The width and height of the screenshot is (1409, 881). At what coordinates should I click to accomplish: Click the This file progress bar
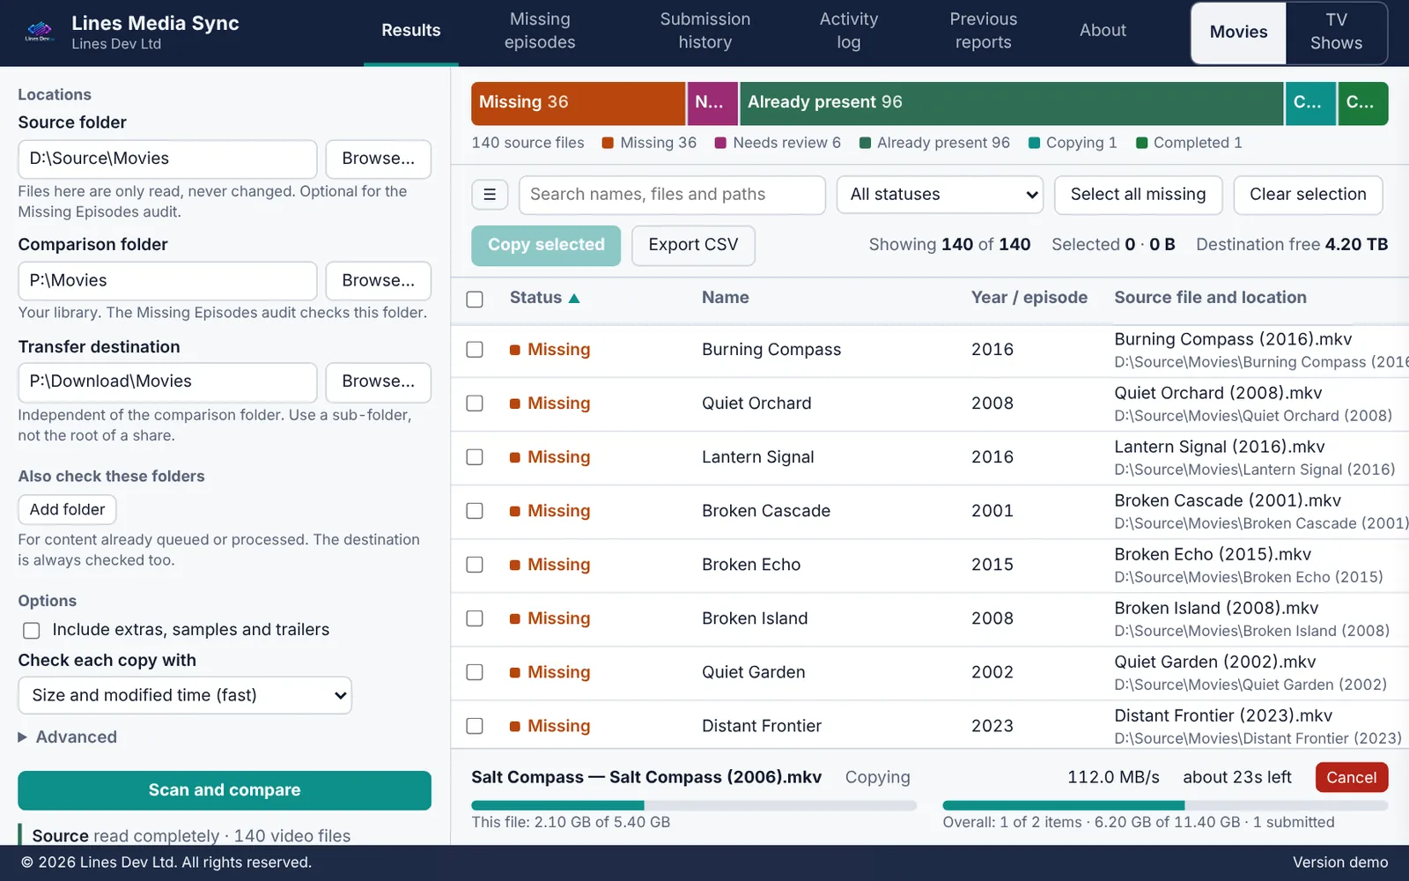point(694,805)
